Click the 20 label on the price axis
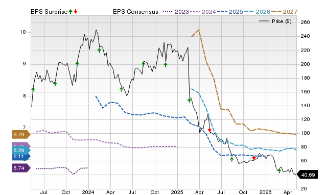The width and height of the screenshot is (327, 195). (x=303, y=189)
